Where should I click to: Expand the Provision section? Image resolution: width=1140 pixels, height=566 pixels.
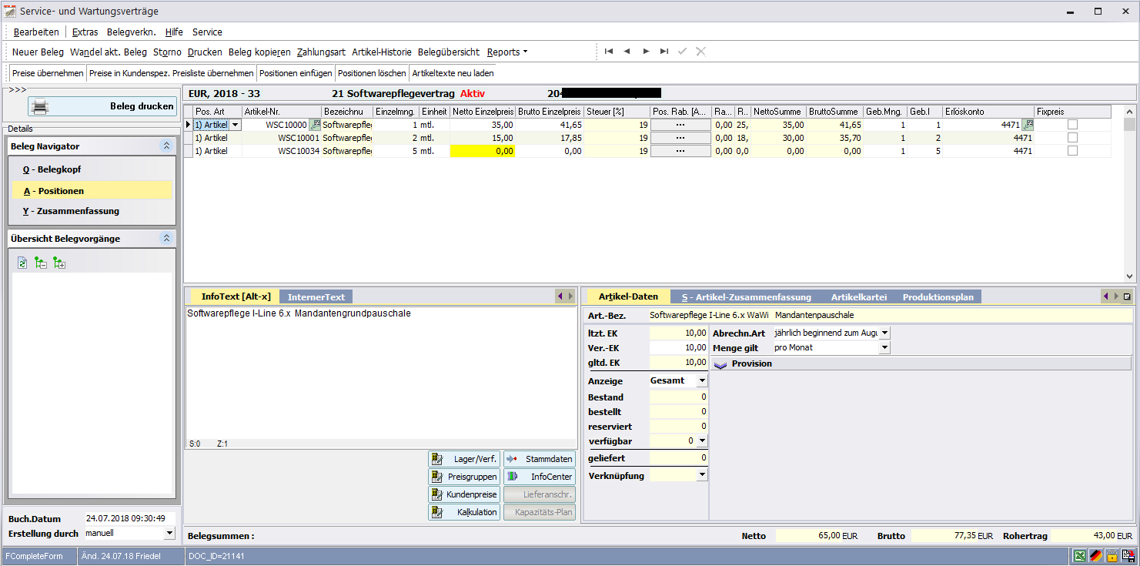[721, 363]
